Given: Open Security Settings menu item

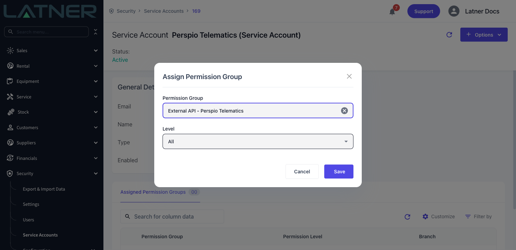Looking at the screenshot, I should pyautogui.click(x=31, y=204).
